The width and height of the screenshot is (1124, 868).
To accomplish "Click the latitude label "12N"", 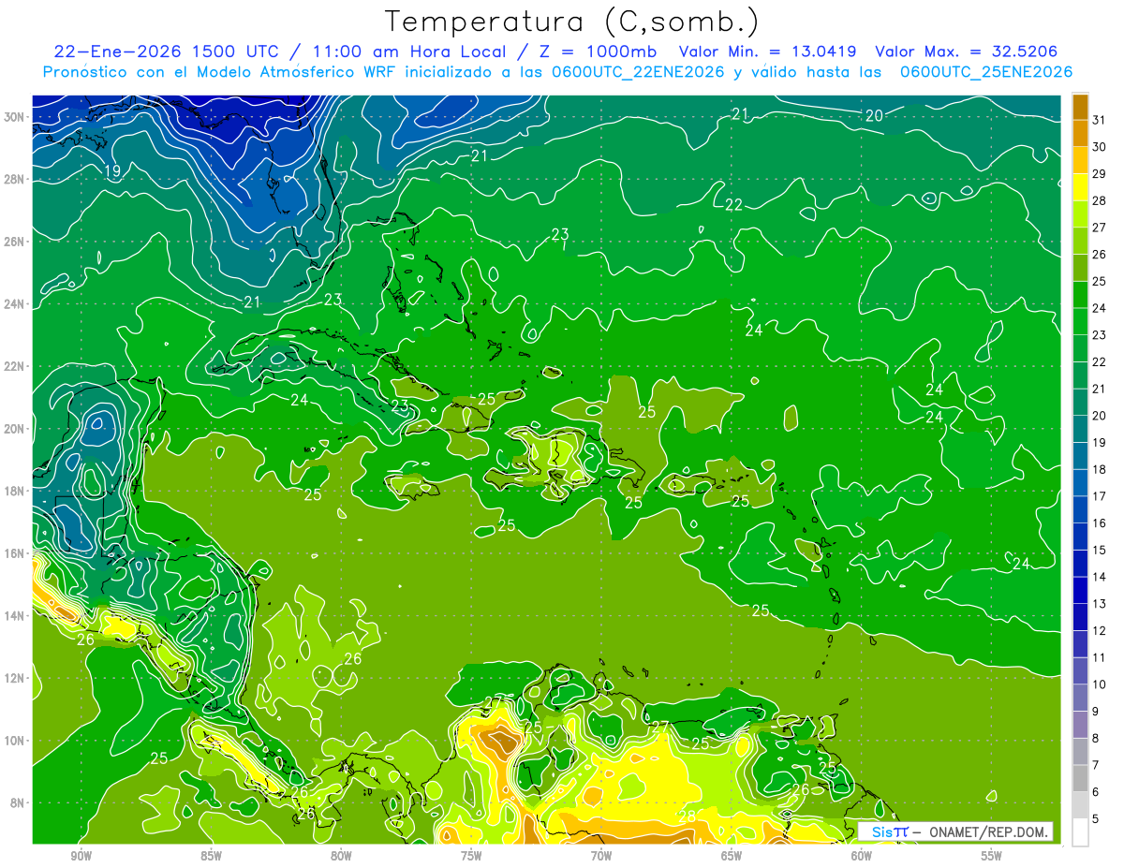I will click(14, 678).
